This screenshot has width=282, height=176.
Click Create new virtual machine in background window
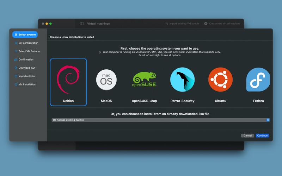tap(222, 24)
